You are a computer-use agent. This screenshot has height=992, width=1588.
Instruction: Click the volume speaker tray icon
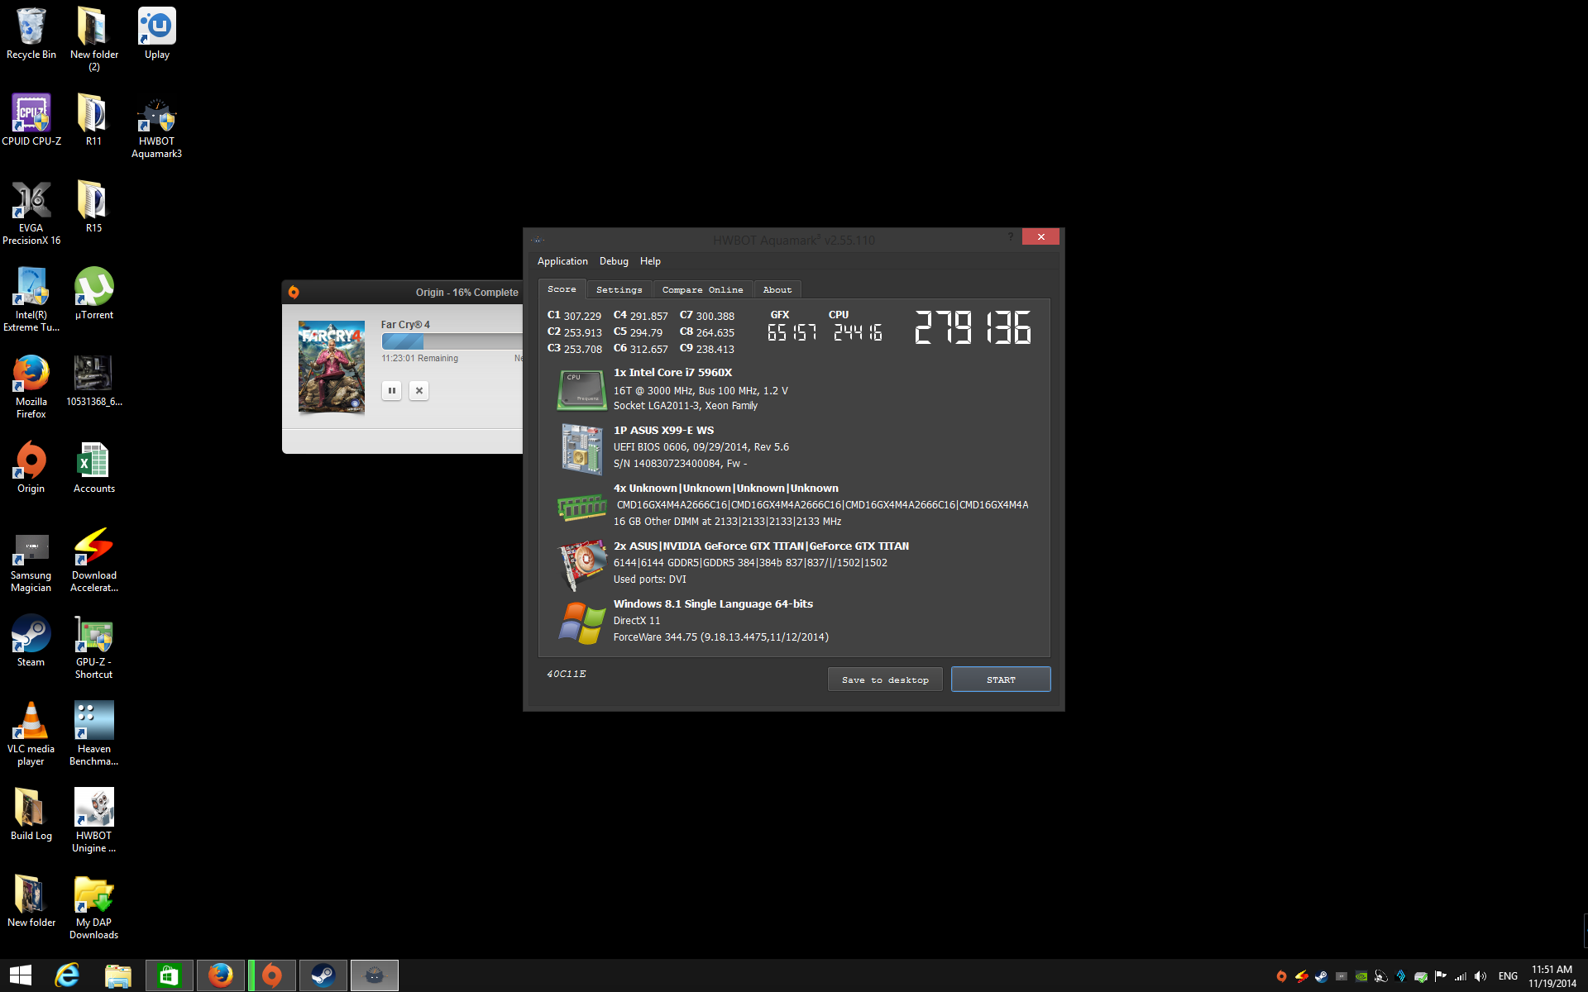coord(1480,976)
